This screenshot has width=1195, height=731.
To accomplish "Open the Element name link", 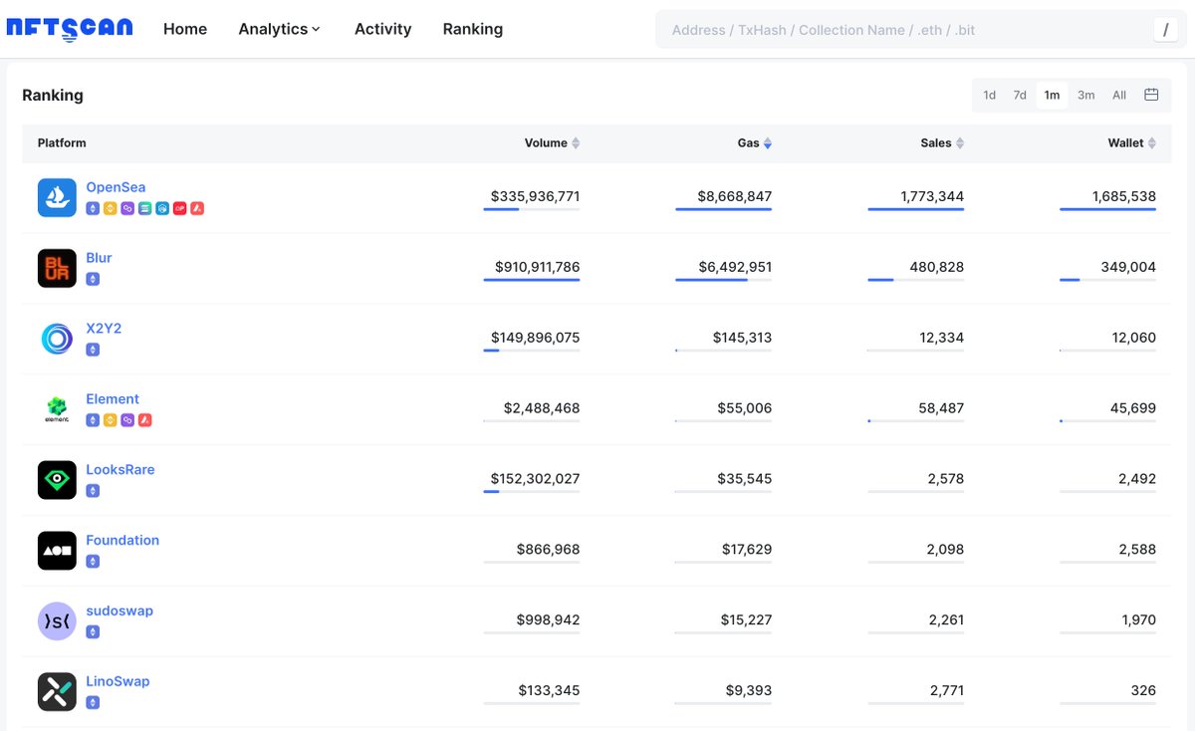I will coord(113,399).
